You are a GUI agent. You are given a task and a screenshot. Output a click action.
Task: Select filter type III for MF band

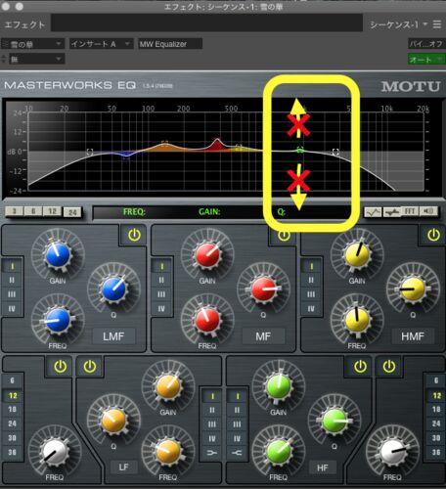click(x=161, y=294)
